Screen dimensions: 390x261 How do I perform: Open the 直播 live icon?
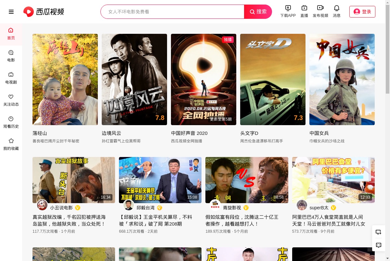304,8
